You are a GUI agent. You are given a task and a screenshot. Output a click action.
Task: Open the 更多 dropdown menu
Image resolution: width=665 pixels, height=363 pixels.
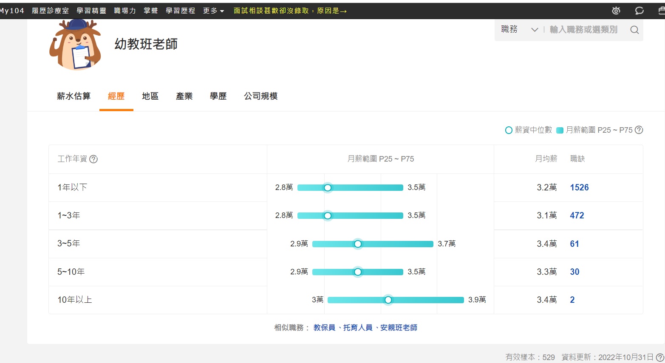(x=213, y=11)
